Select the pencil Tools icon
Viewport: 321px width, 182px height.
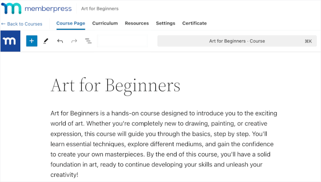click(46, 41)
